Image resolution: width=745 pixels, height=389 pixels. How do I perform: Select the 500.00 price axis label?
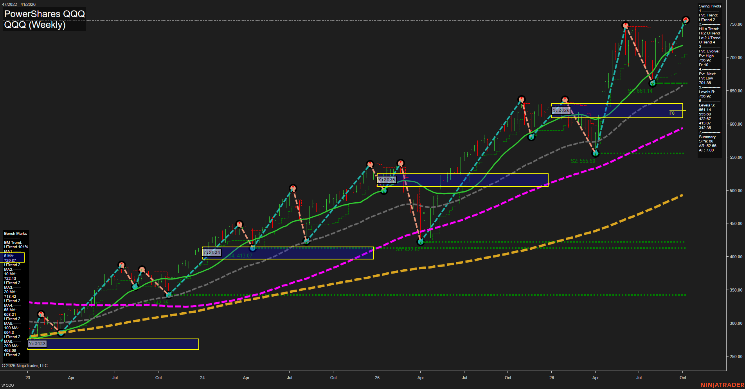pyautogui.click(x=736, y=191)
